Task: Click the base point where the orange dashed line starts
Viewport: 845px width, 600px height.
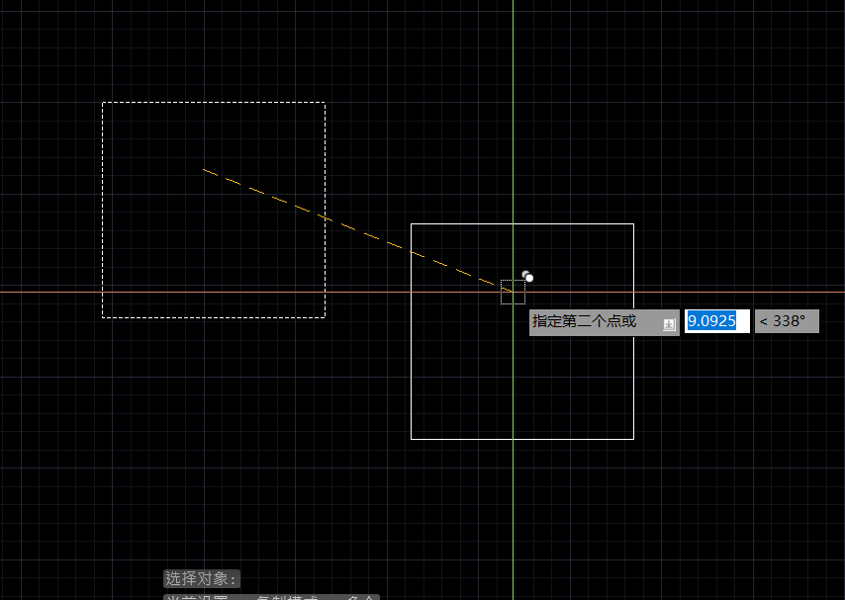Action: 204,169
